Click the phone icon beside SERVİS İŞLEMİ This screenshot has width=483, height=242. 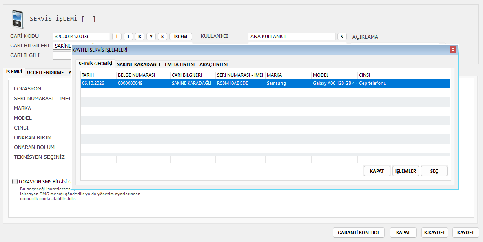point(18,19)
